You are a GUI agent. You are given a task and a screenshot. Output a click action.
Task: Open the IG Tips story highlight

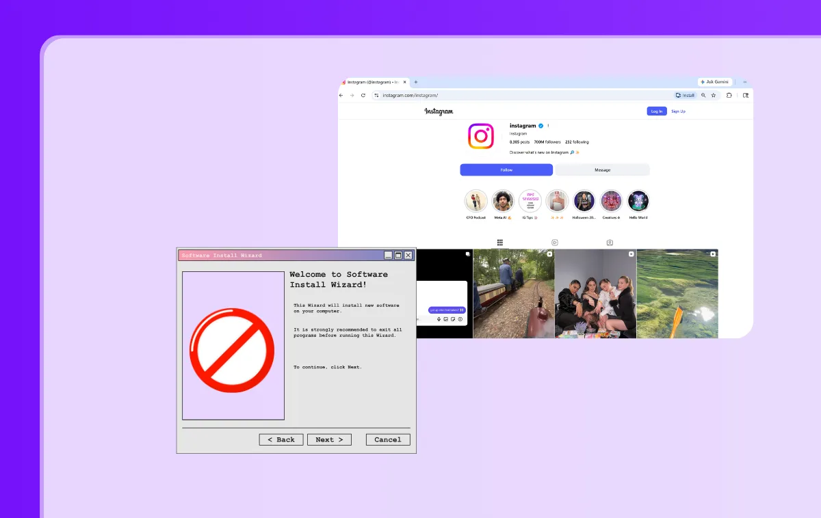(x=530, y=201)
